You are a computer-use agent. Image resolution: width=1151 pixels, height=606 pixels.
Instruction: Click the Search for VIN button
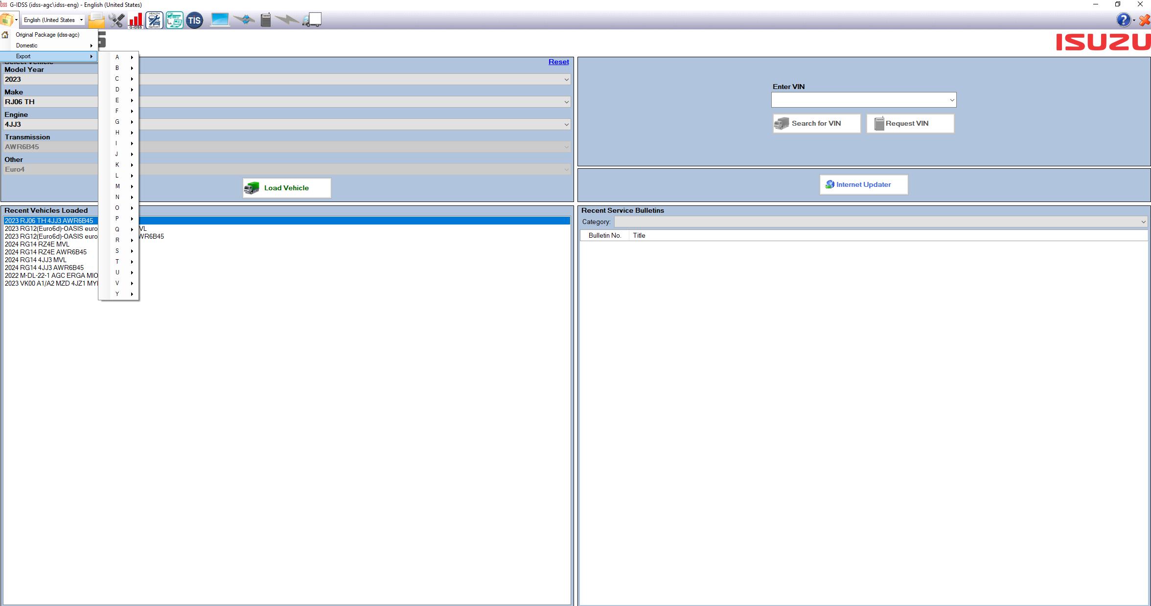tap(817, 123)
